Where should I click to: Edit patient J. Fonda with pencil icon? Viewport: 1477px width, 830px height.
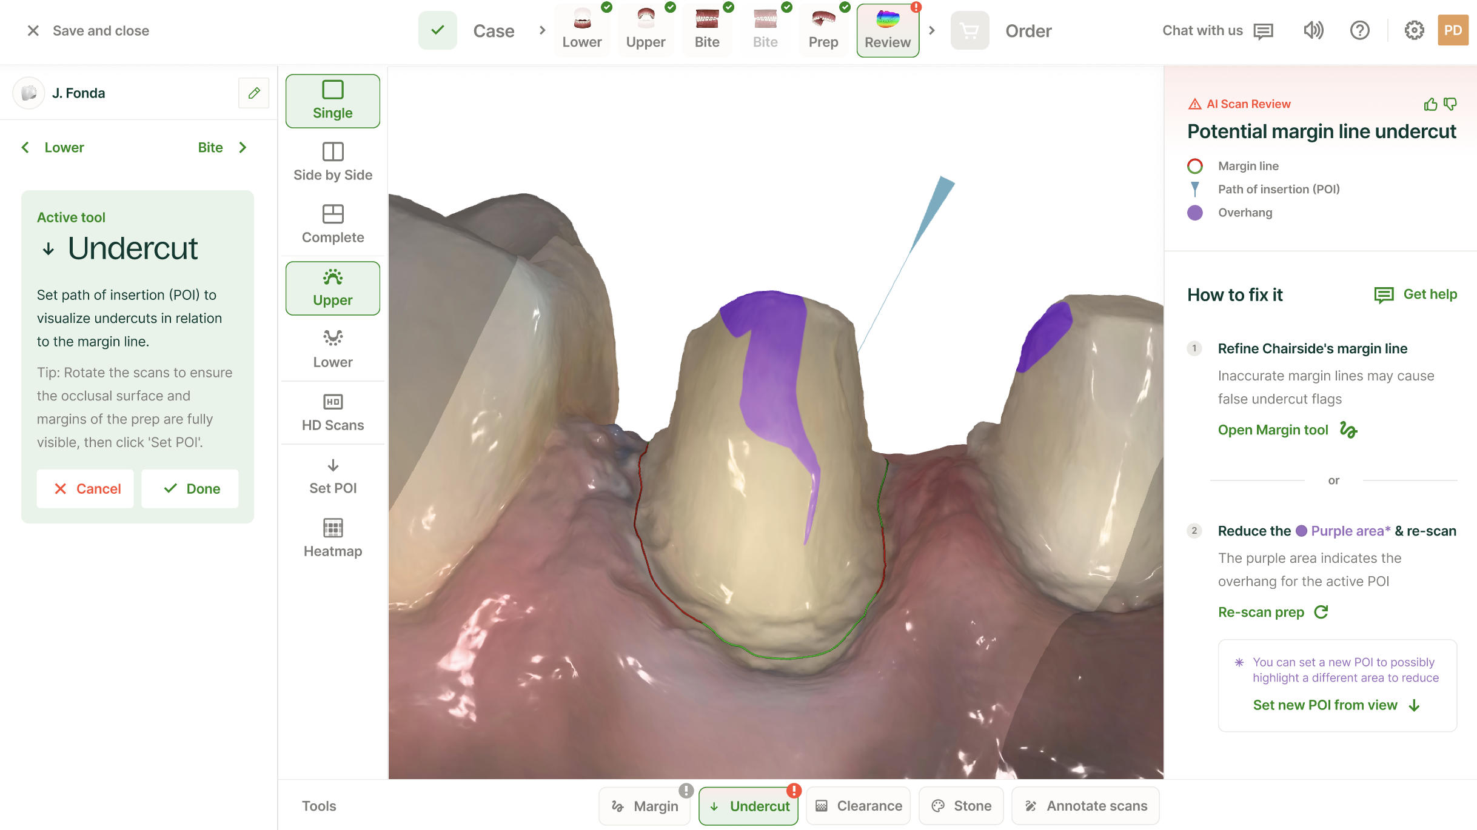click(x=254, y=93)
